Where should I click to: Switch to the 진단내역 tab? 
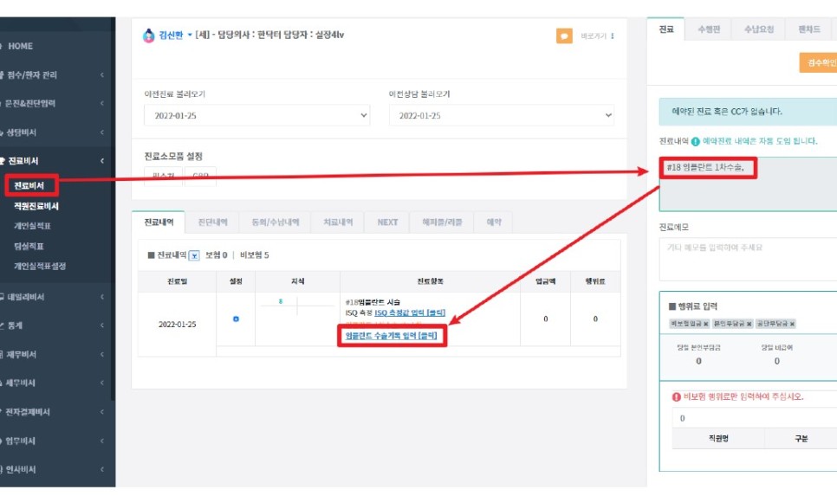(211, 222)
